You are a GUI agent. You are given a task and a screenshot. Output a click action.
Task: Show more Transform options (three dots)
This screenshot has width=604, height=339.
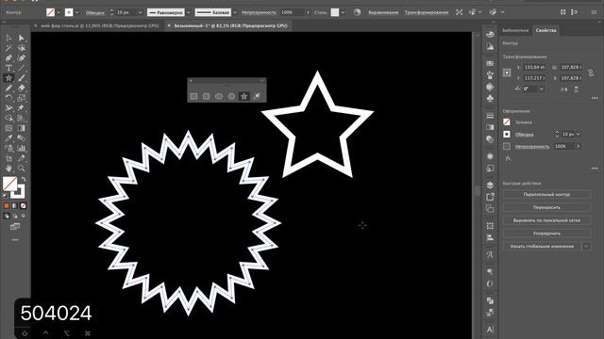pos(595,98)
